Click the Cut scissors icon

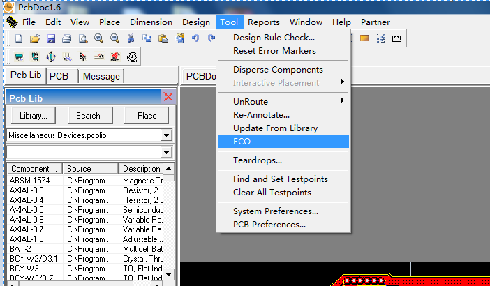(131, 38)
